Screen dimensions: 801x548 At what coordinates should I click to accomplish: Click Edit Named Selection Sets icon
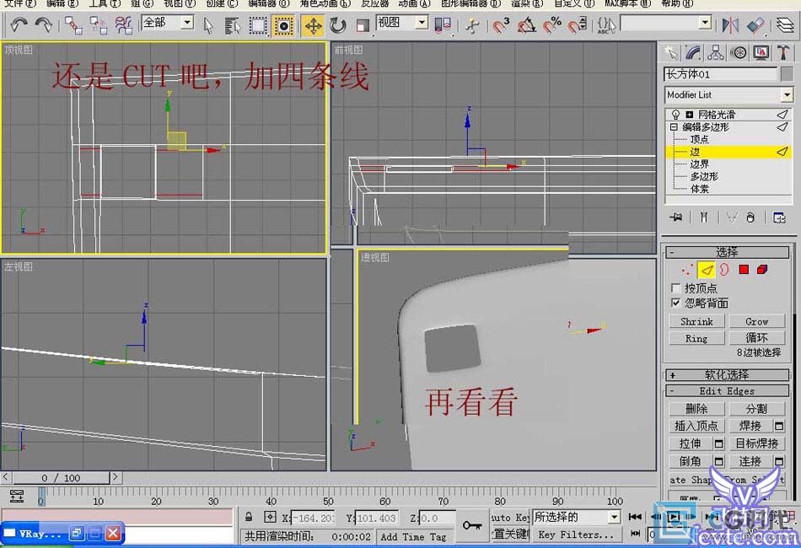606,25
